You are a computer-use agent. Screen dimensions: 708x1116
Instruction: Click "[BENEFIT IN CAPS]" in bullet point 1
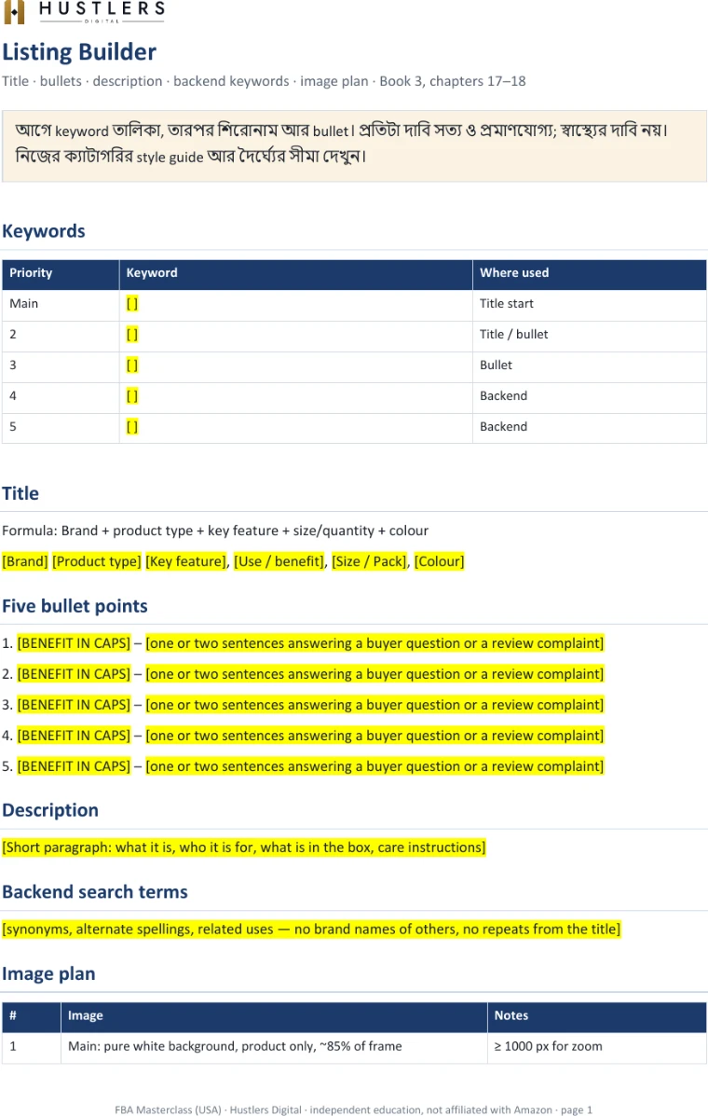74,643
